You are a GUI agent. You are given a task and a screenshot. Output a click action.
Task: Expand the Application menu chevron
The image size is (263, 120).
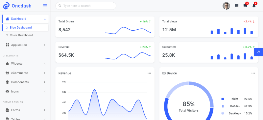pyautogui.click(x=45, y=45)
